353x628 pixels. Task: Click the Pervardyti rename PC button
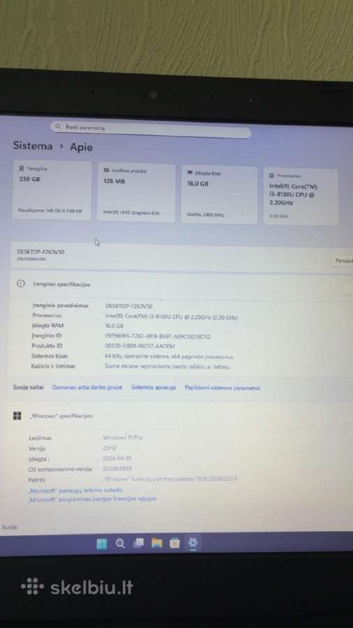pyautogui.click(x=343, y=261)
